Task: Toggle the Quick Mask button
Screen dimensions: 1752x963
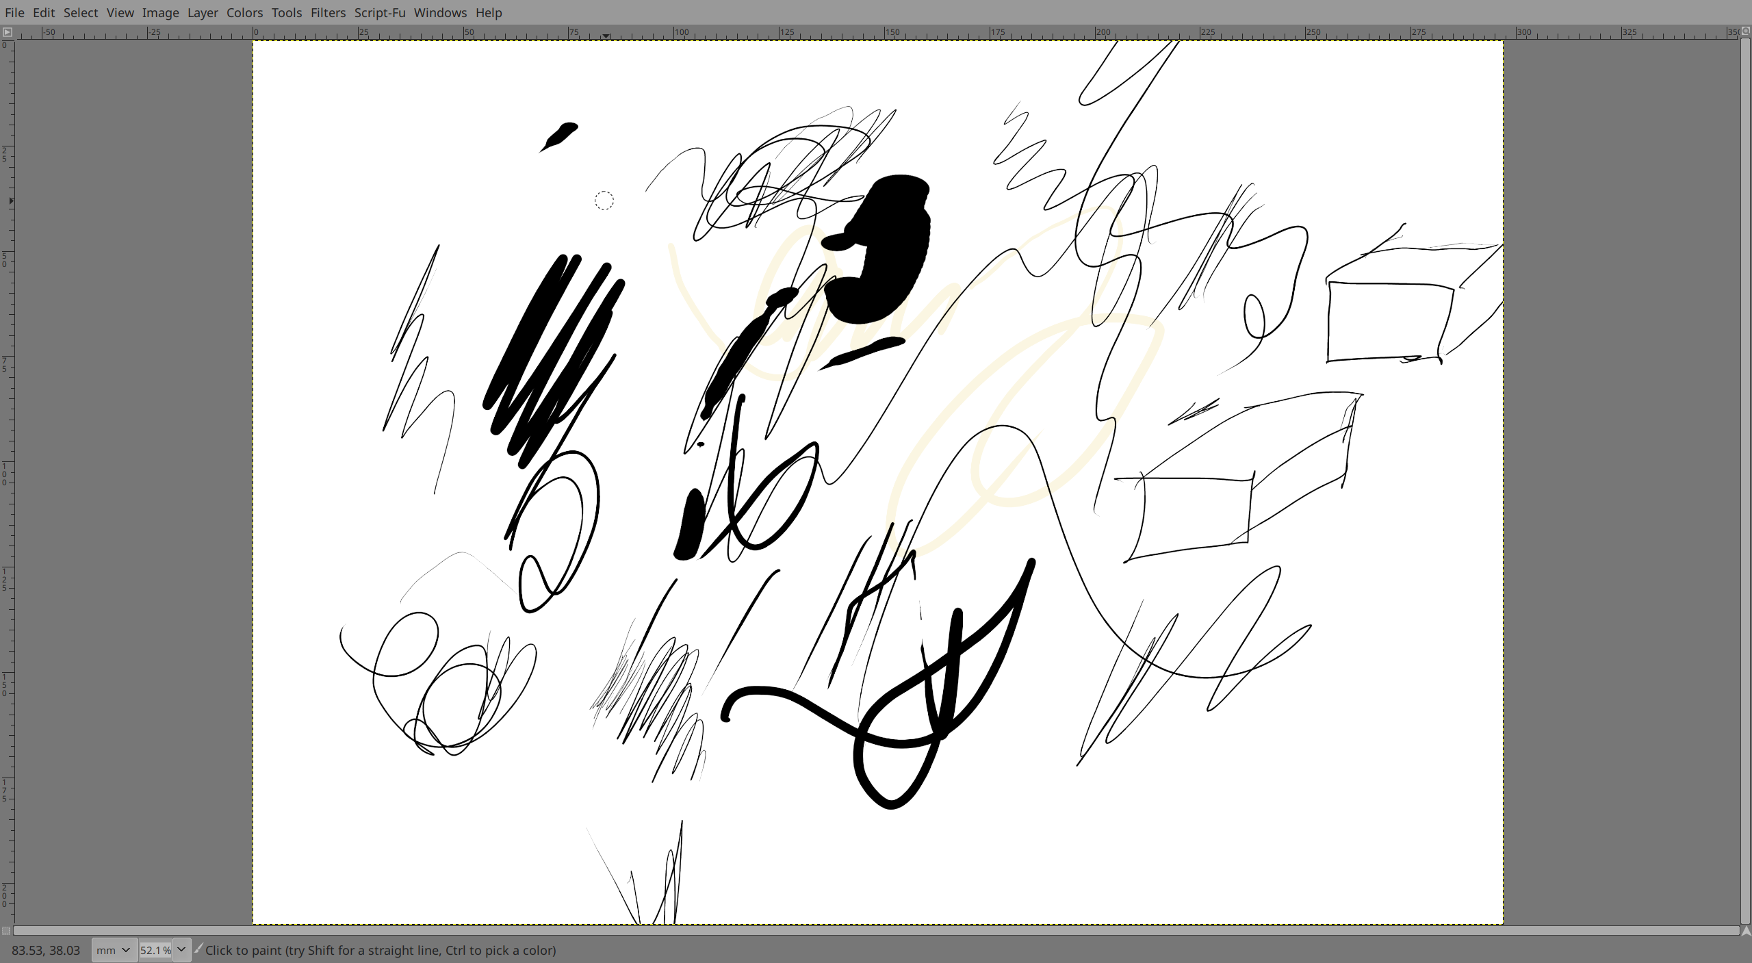Action: [6, 931]
